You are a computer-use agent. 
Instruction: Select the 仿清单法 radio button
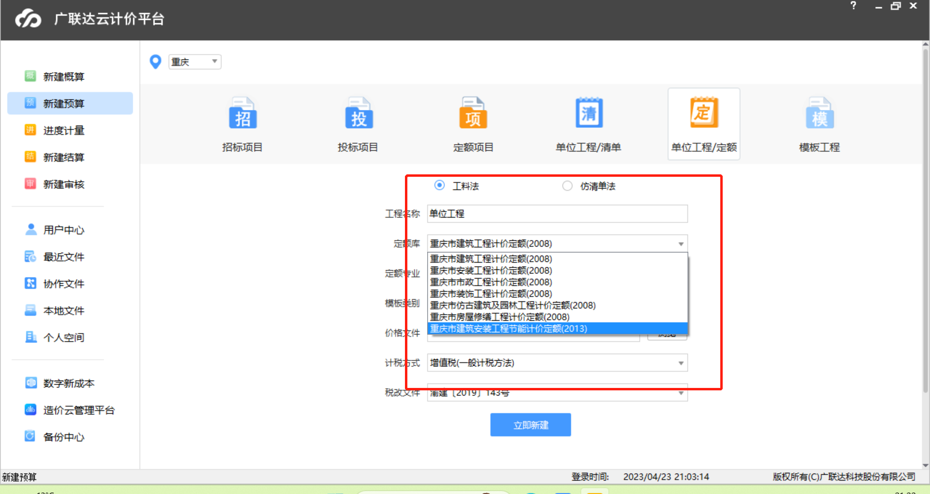[x=567, y=185]
